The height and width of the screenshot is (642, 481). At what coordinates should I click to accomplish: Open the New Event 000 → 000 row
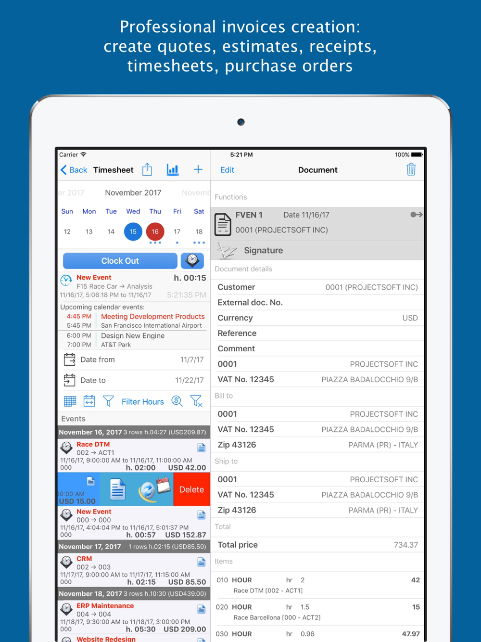134,523
